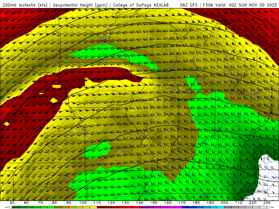Click the 230 value on the color scale
Screen dimensions: 279x209
click(267, 203)
